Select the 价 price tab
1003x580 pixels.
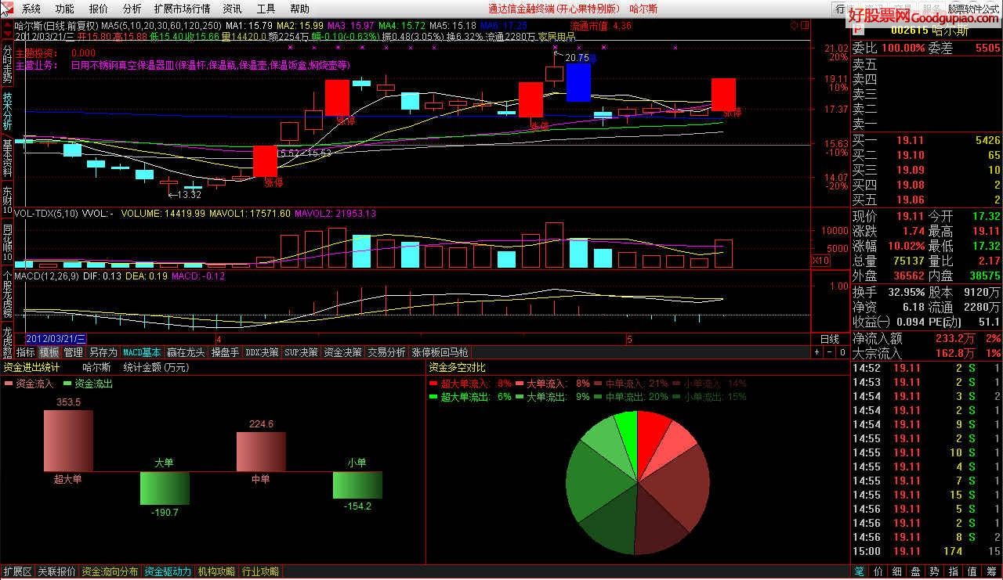point(878,572)
